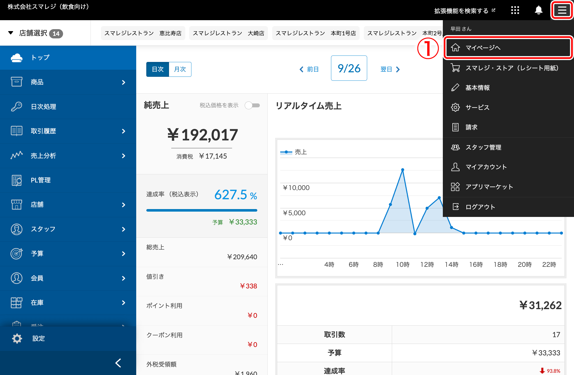Click the ログアウト exit icon
This screenshot has width=574, height=375.
pos(455,207)
